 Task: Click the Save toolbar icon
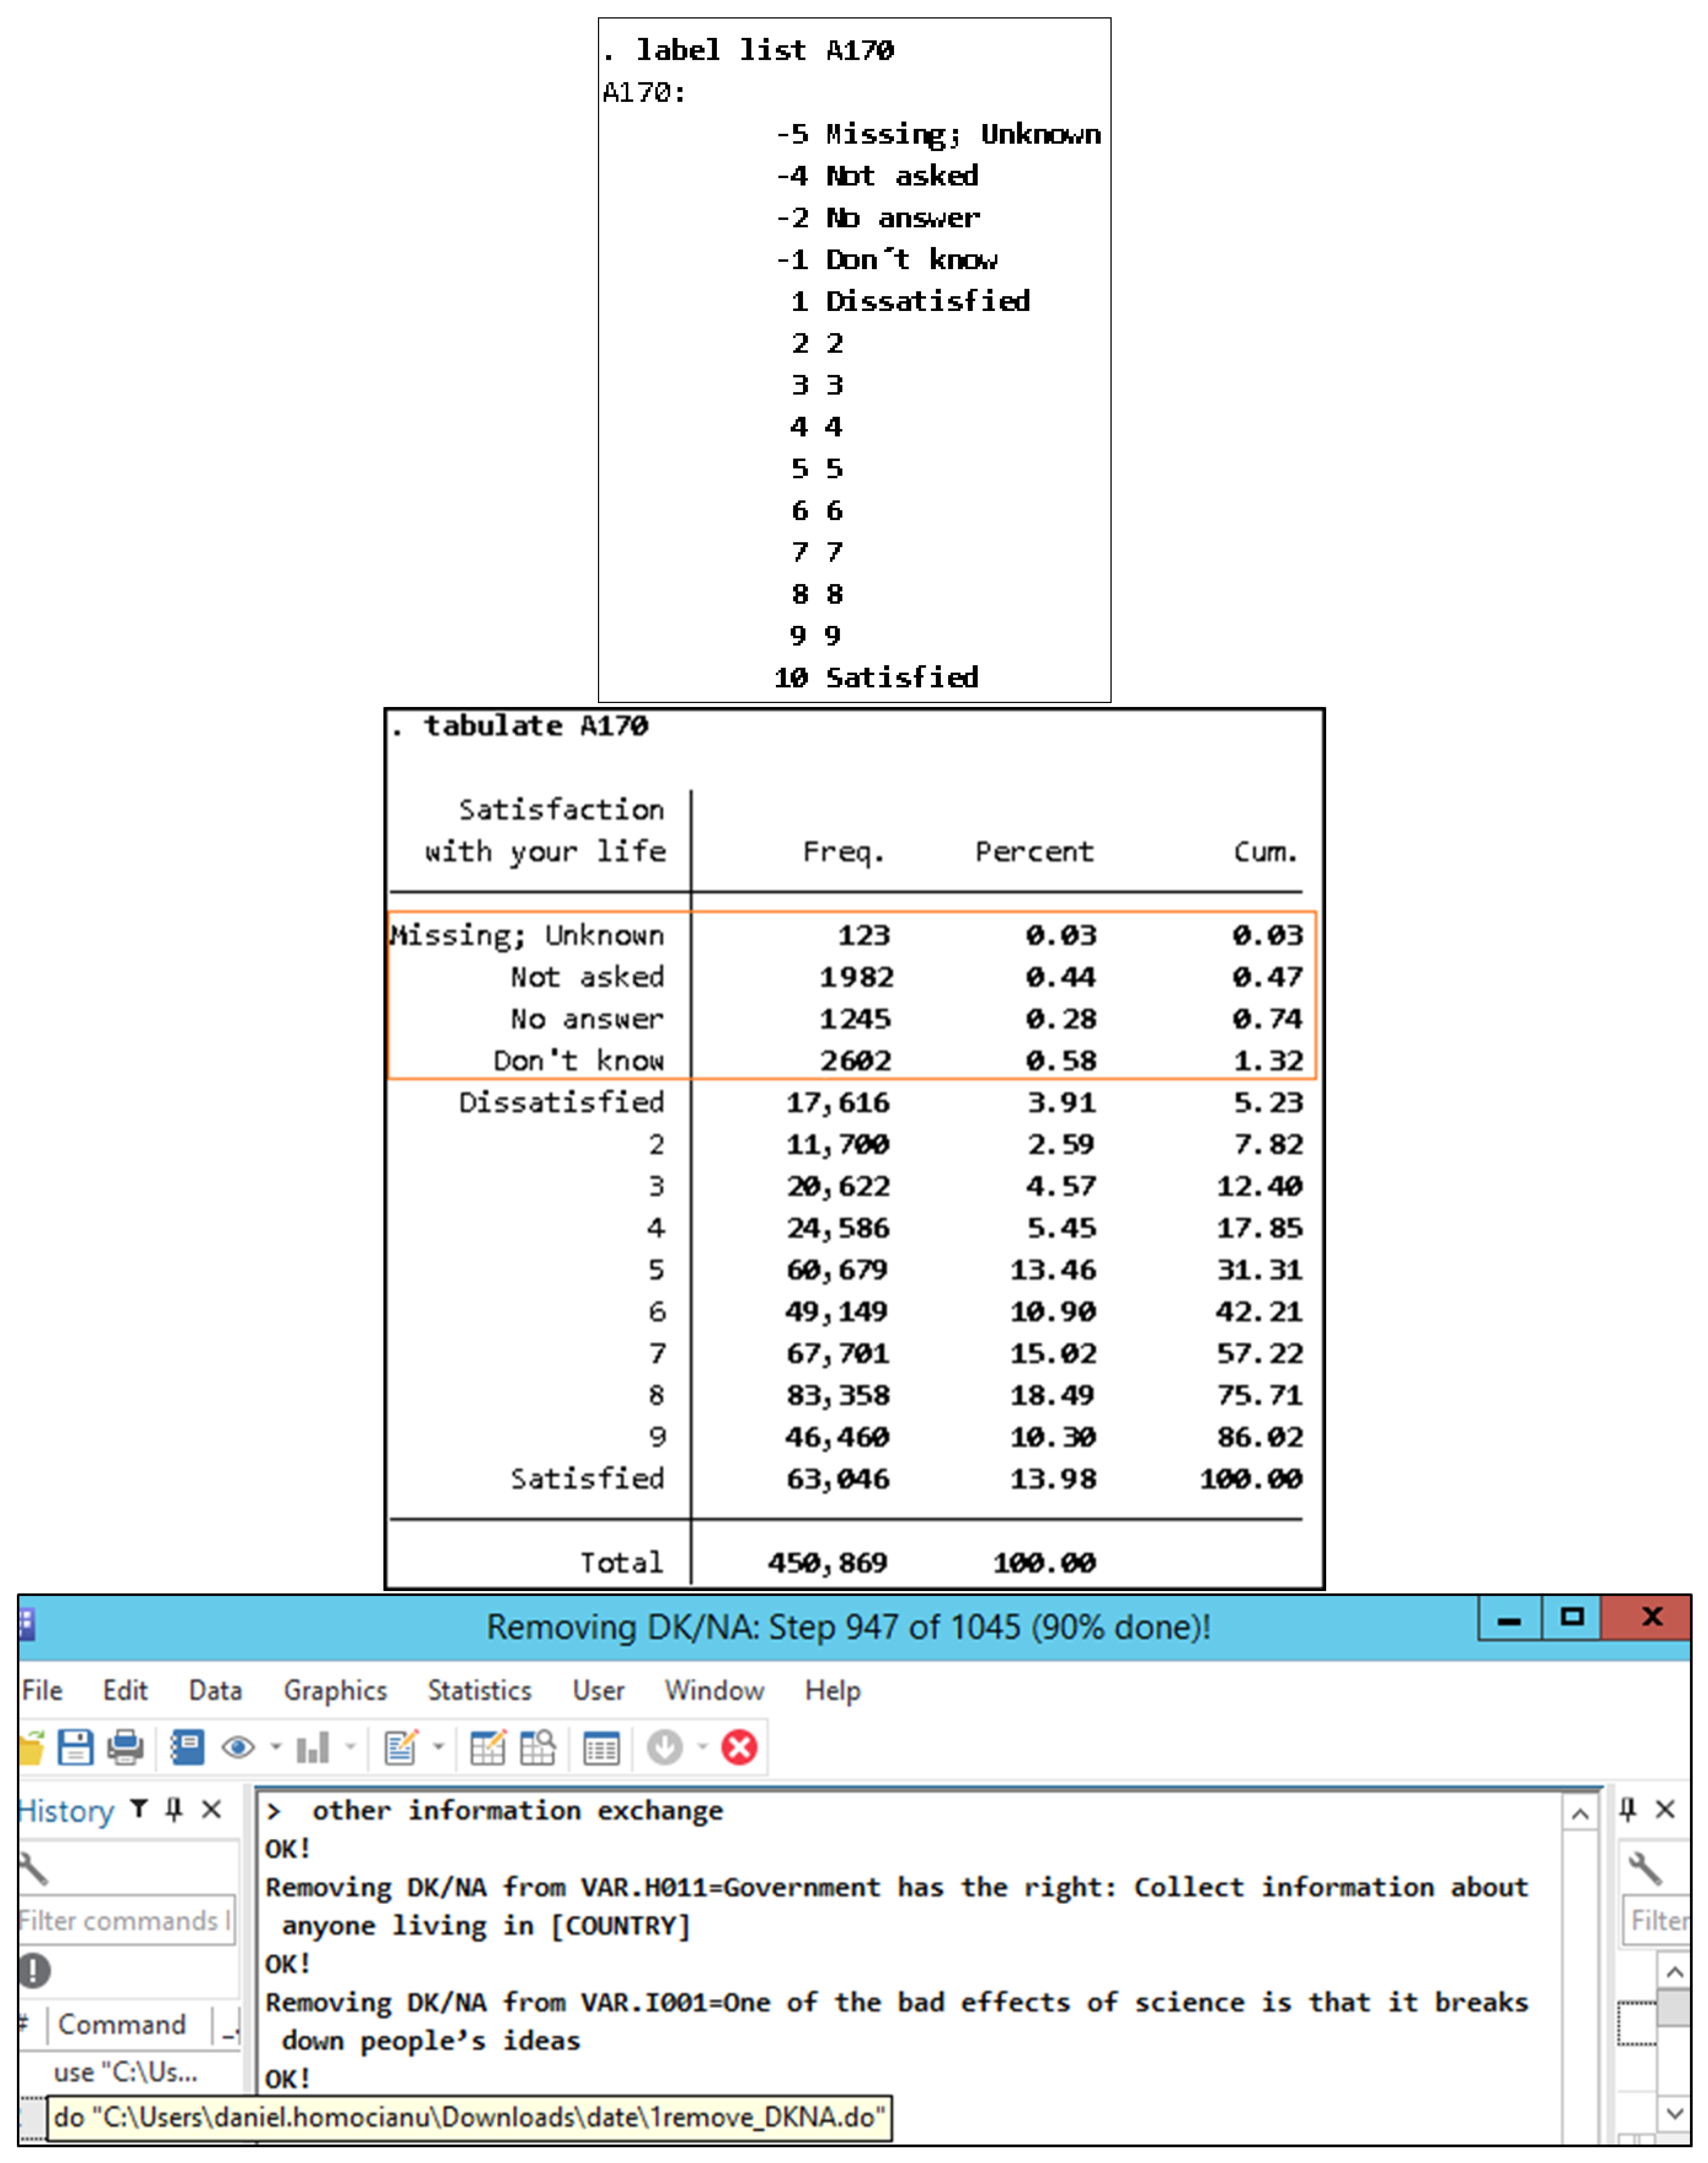coord(75,1747)
